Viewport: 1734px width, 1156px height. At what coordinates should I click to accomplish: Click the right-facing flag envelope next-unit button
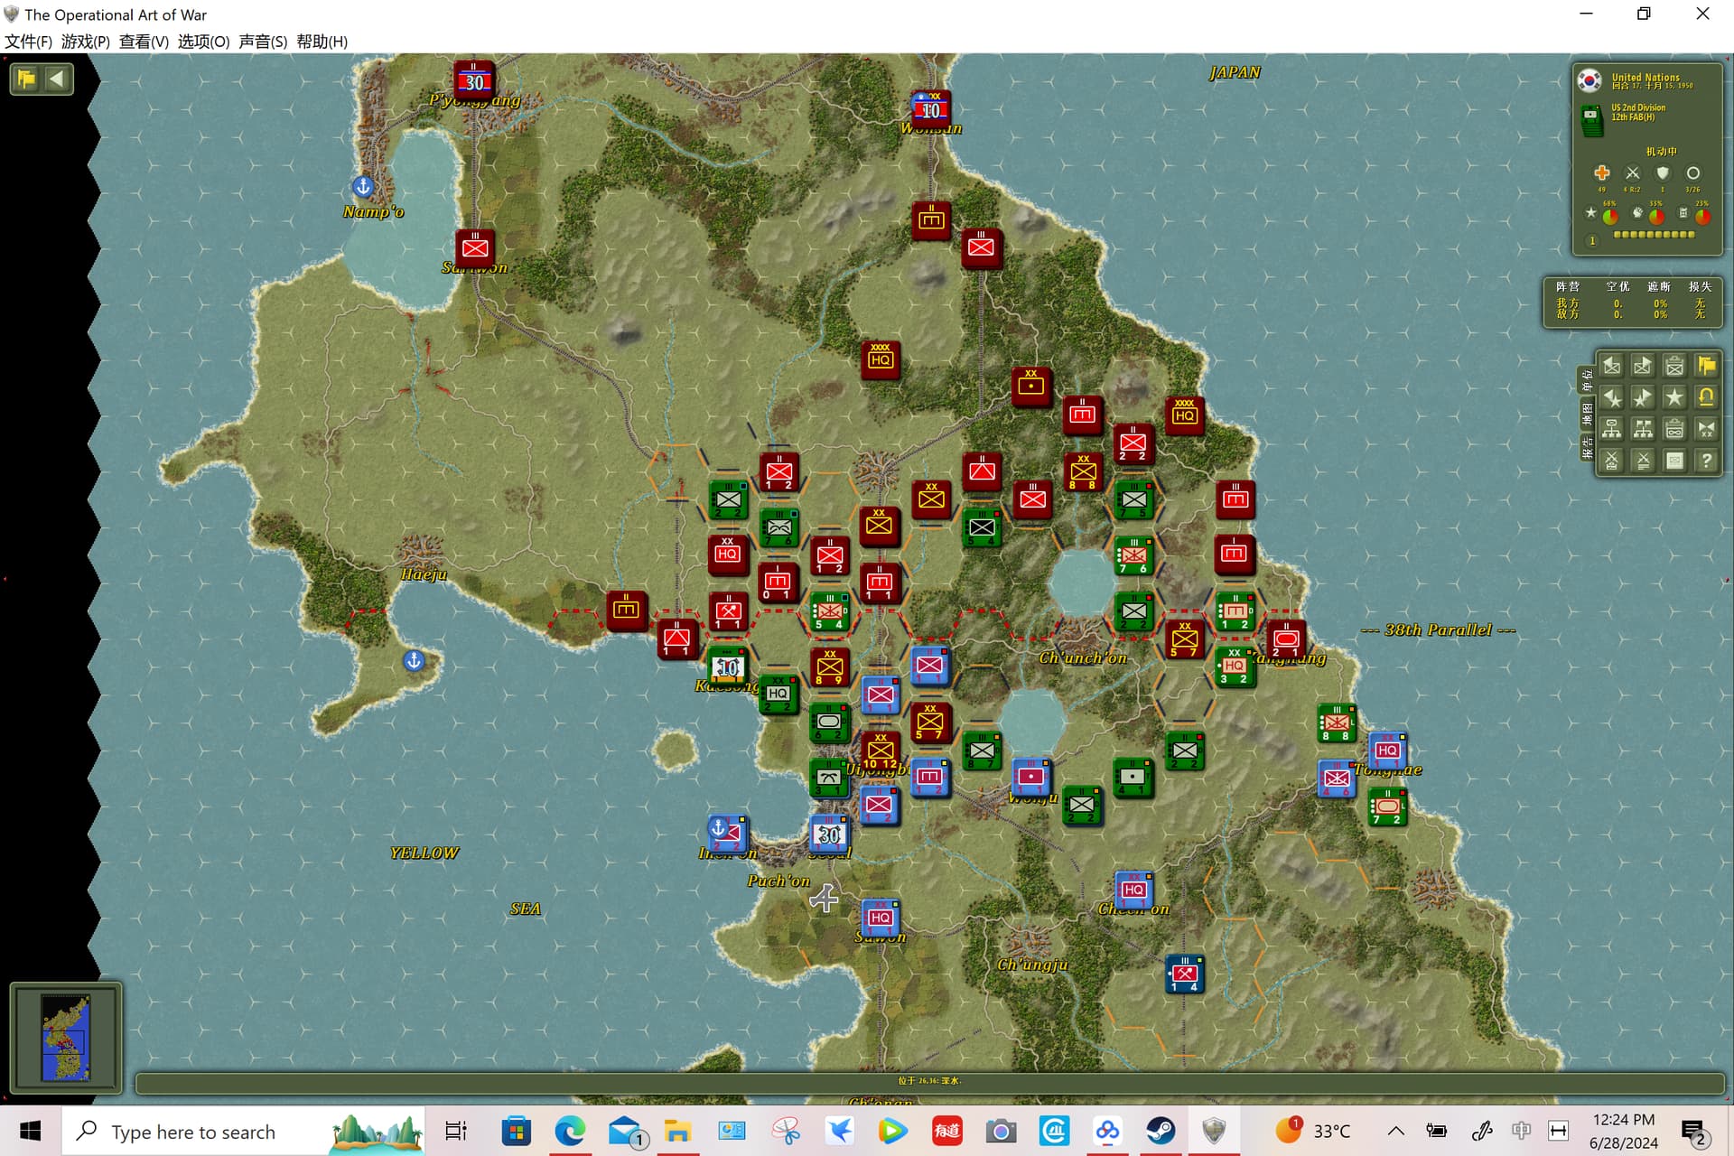(x=1643, y=366)
